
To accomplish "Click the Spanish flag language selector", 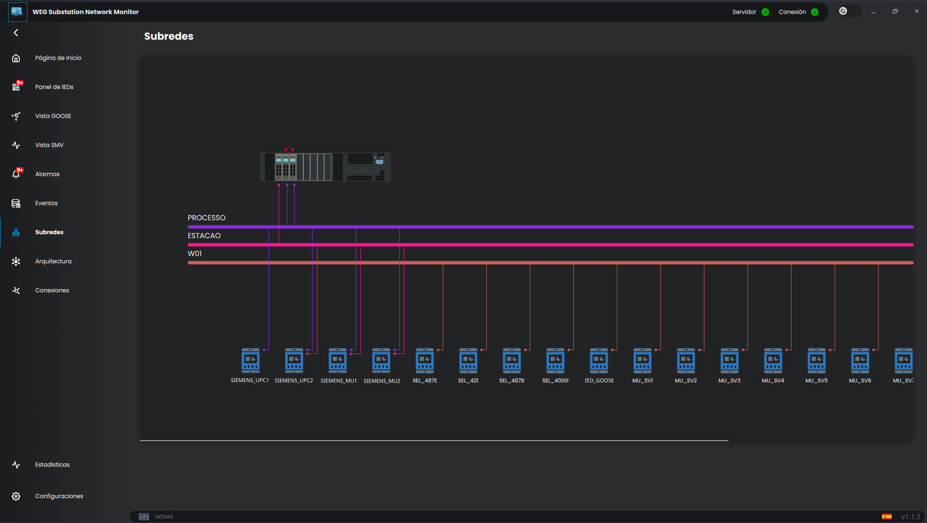I will (x=886, y=517).
